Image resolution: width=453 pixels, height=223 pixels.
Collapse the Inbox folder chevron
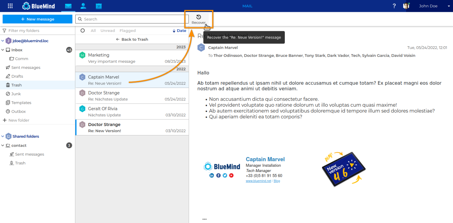point(3,50)
